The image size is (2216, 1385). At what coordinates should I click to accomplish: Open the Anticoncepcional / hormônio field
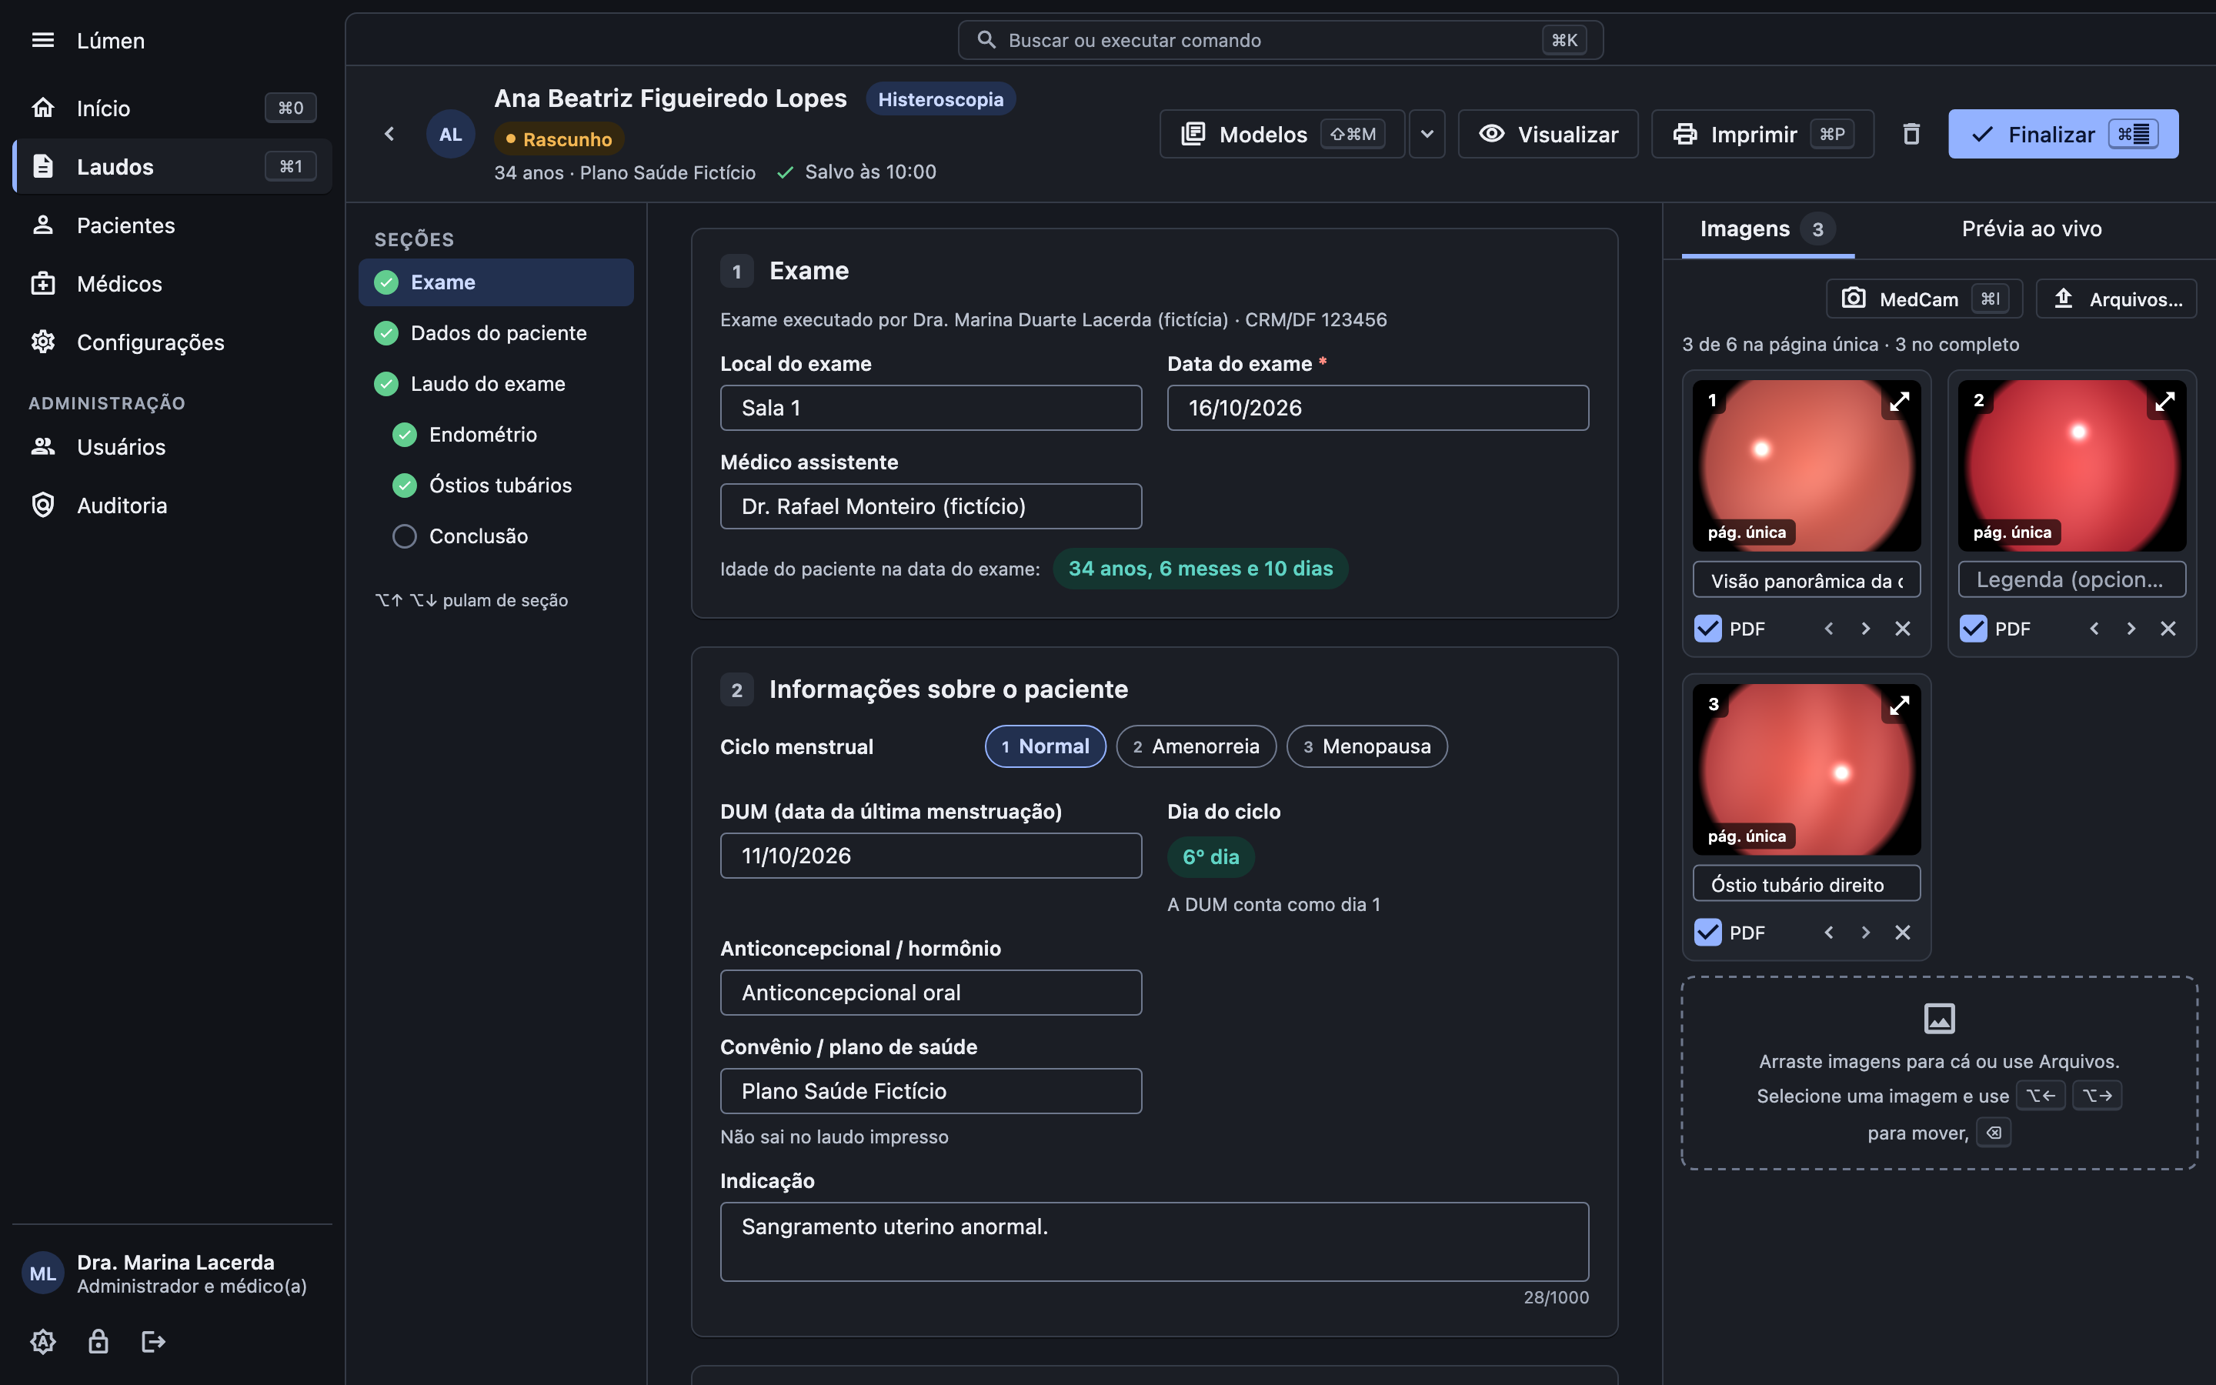click(930, 993)
